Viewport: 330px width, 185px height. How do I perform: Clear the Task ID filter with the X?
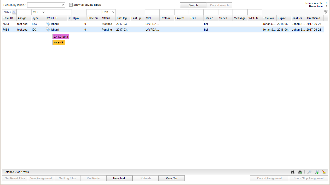[x=14, y=12]
